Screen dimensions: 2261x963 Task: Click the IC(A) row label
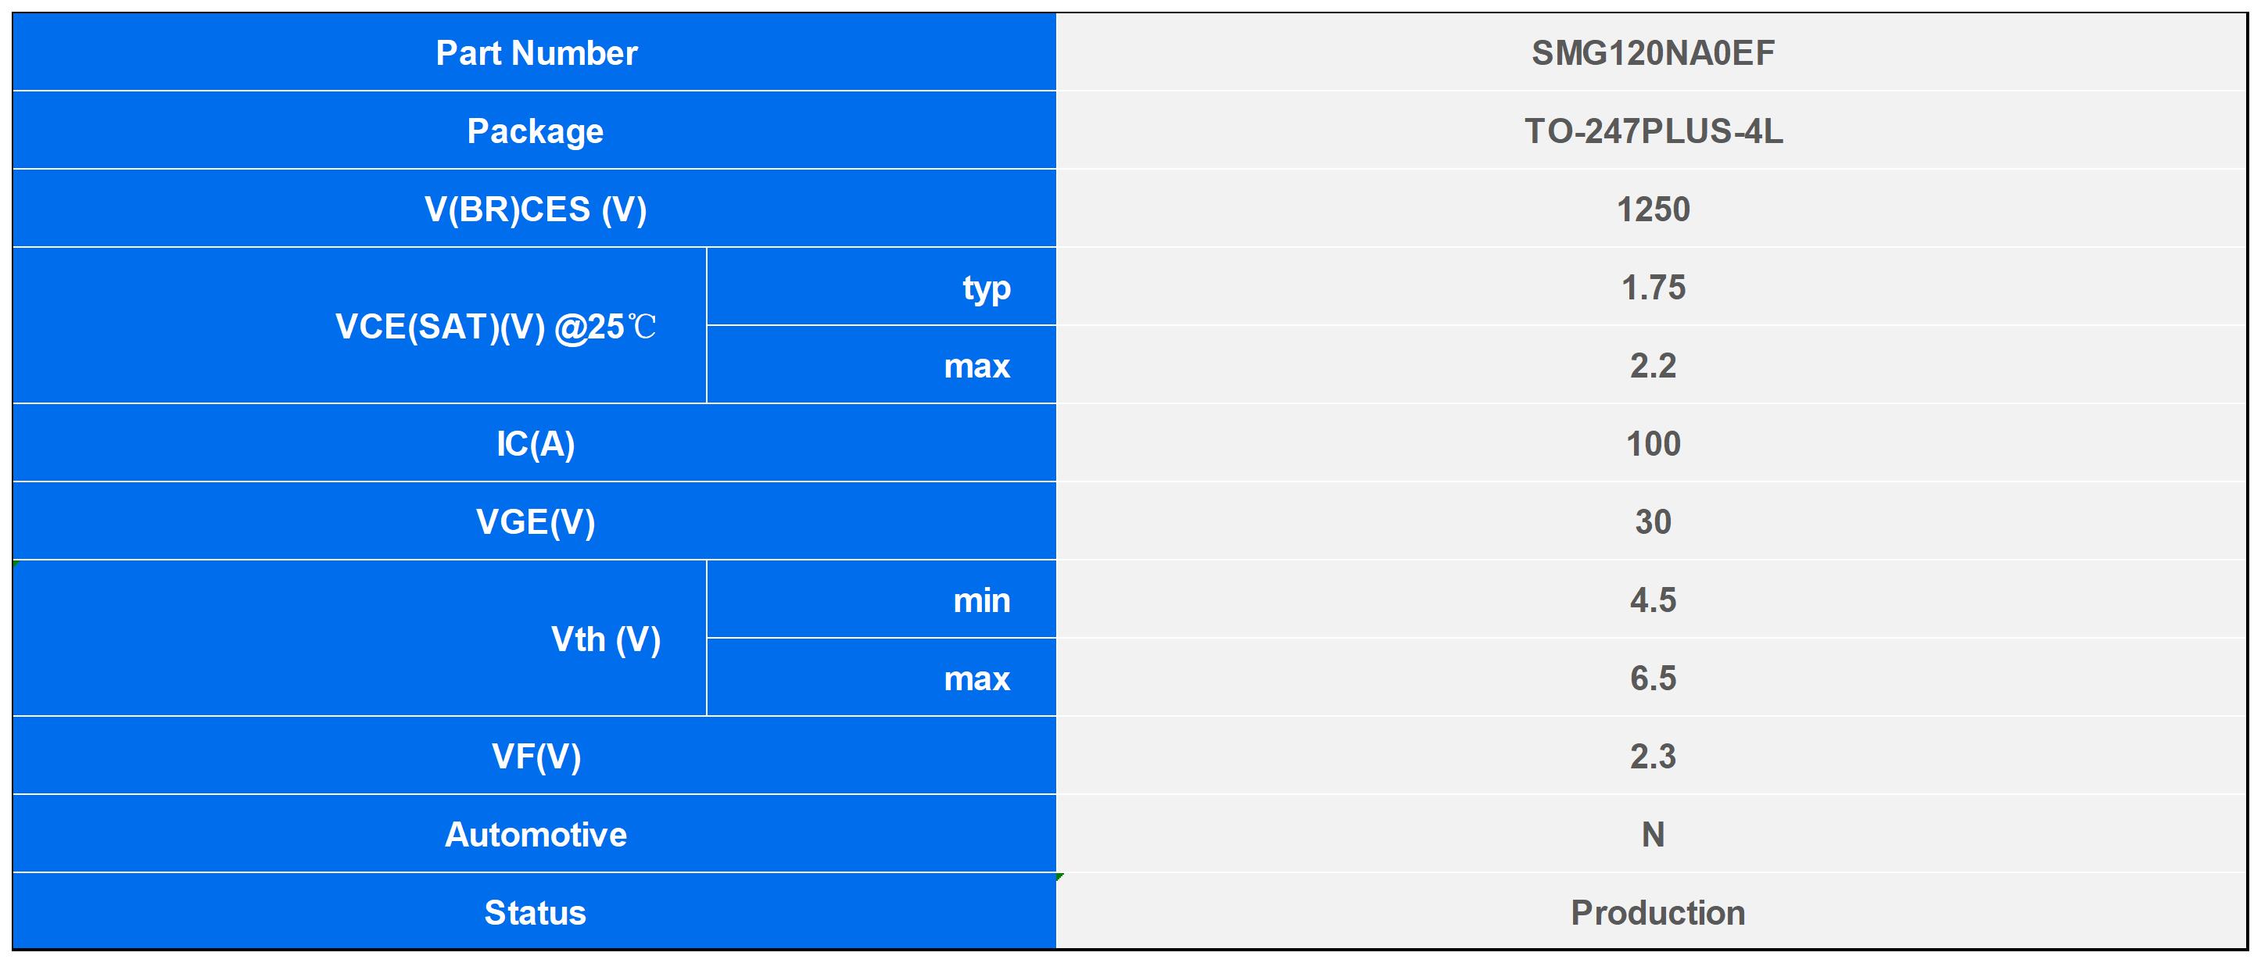tap(536, 443)
